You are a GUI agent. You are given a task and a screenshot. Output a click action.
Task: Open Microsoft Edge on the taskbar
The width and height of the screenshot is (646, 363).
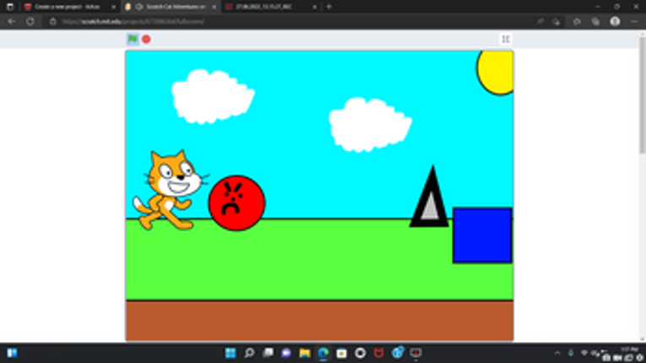pos(323,353)
